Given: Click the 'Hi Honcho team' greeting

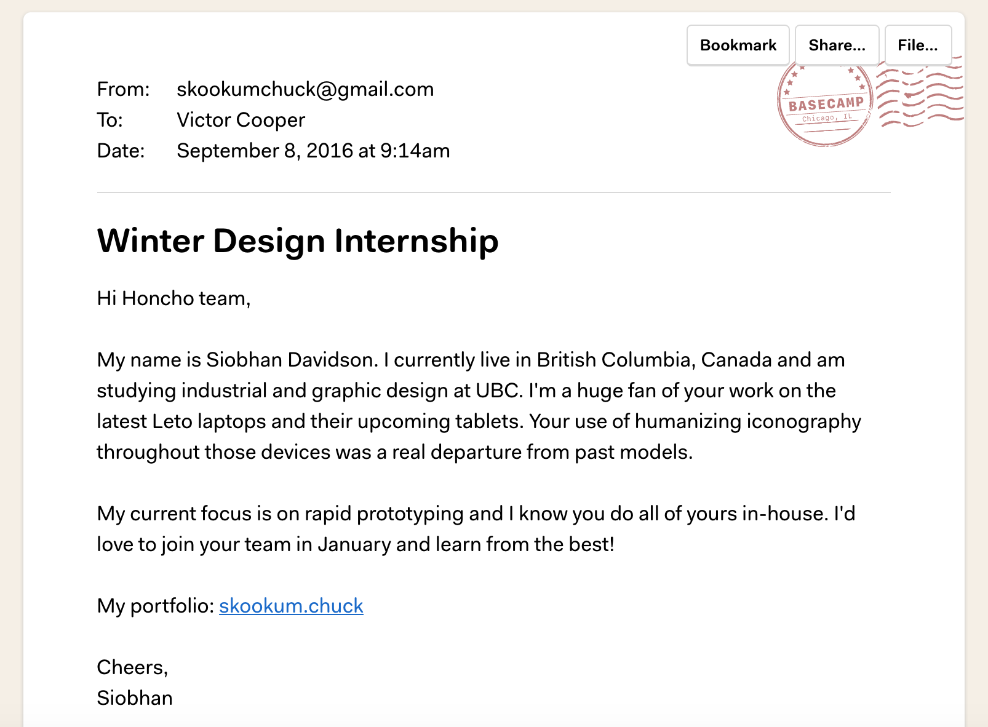Looking at the screenshot, I should tap(173, 298).
